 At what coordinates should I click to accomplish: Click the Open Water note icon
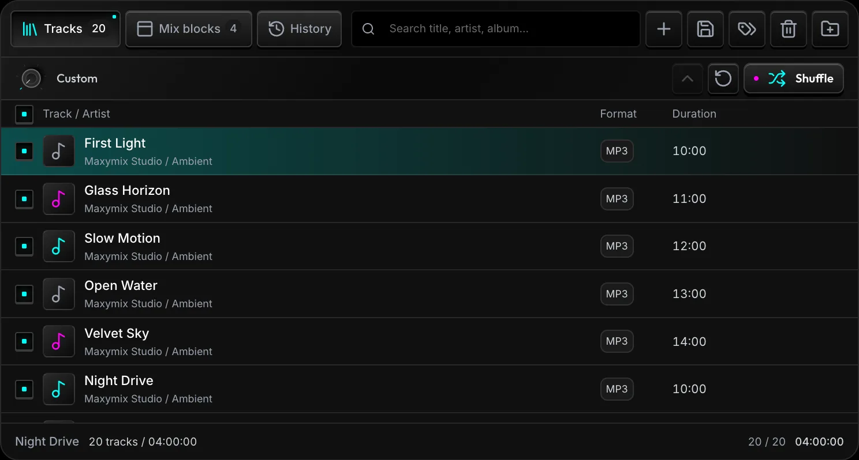click(59, 294)
